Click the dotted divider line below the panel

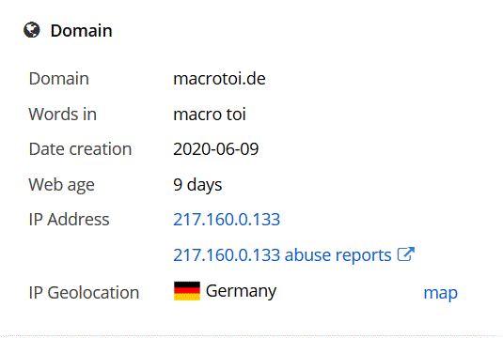tap(252, 336)
